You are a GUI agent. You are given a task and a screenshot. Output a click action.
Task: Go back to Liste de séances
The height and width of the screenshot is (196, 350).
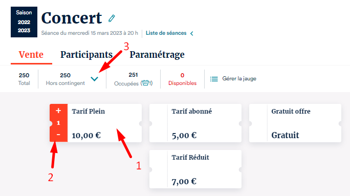click(166, 33)
